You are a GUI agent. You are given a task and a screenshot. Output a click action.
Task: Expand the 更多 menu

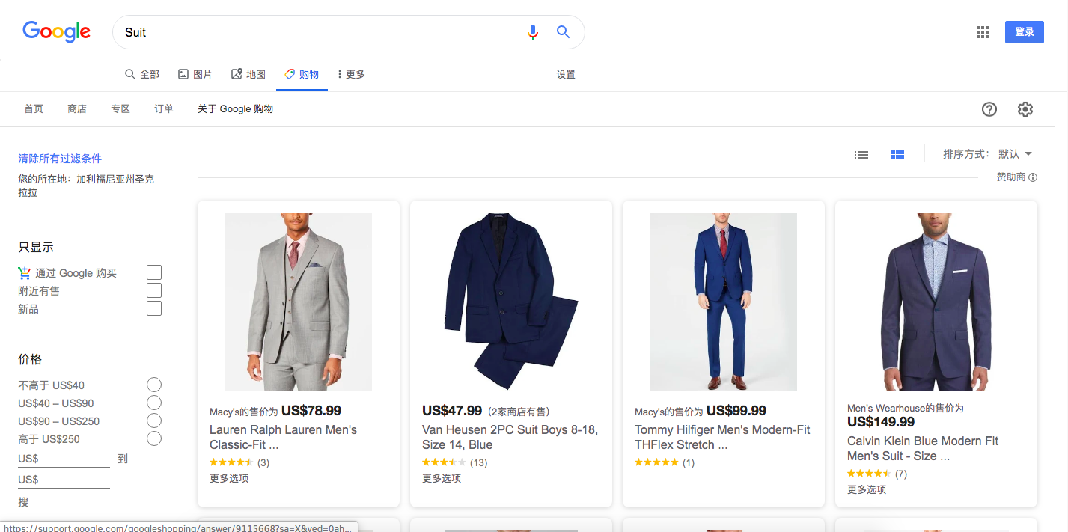(351, 74)
